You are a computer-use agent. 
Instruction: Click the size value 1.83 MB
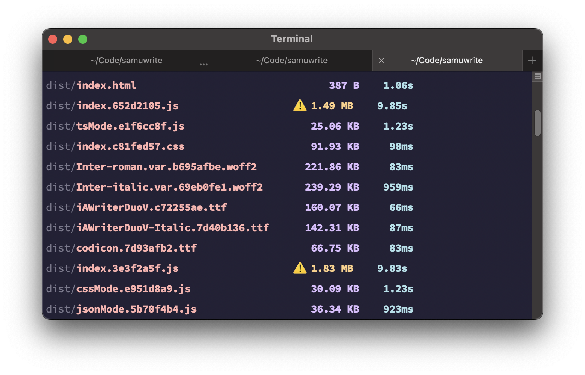(x=332, y=268)
